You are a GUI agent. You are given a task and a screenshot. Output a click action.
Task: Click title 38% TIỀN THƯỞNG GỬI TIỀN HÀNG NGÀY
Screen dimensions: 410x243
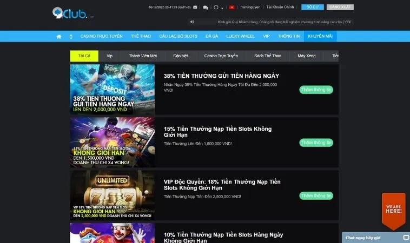[221, 76]
